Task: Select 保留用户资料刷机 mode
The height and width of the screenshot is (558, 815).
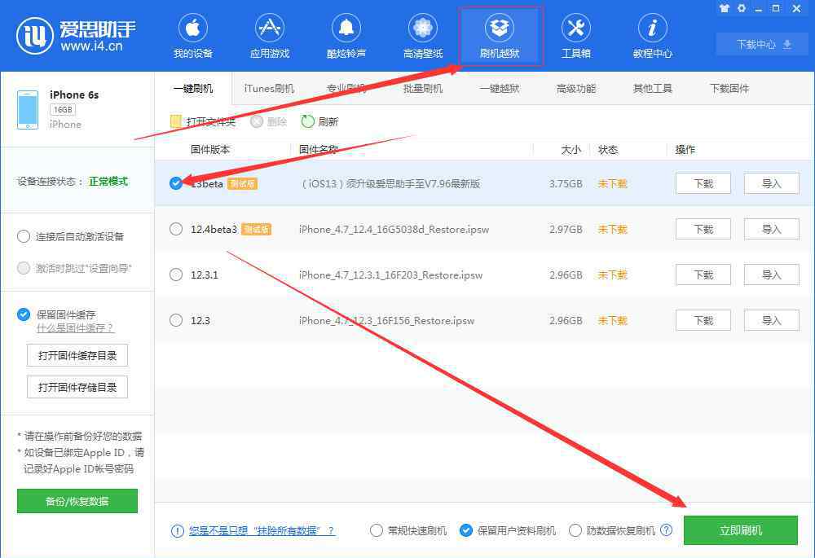Action: (466, 530)
